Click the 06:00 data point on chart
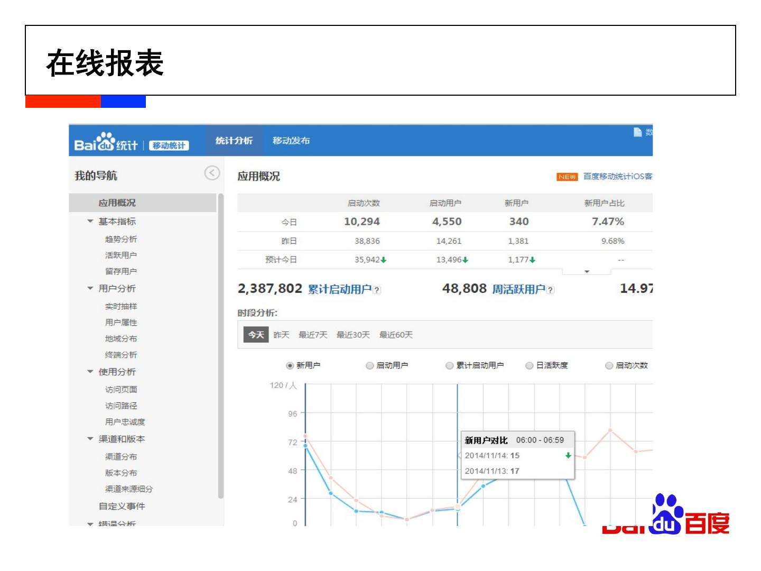The image size is (761, 571). pyautogui.click(x=458, y=509)
